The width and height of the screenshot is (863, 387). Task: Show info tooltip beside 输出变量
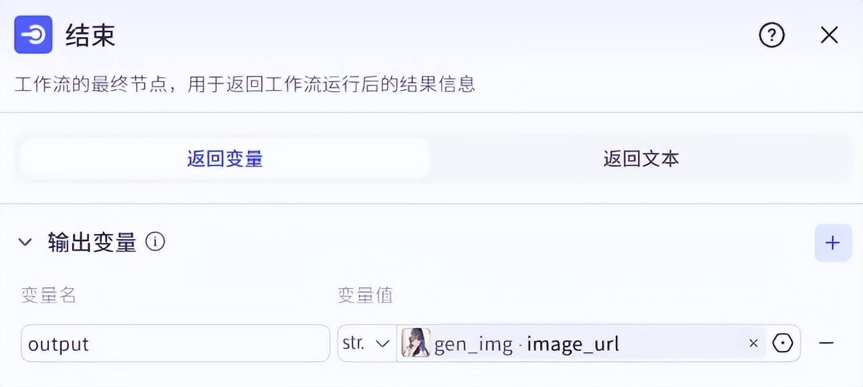coord(155,242)
